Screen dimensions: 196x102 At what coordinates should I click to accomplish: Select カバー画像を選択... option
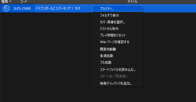click(117, 22)
